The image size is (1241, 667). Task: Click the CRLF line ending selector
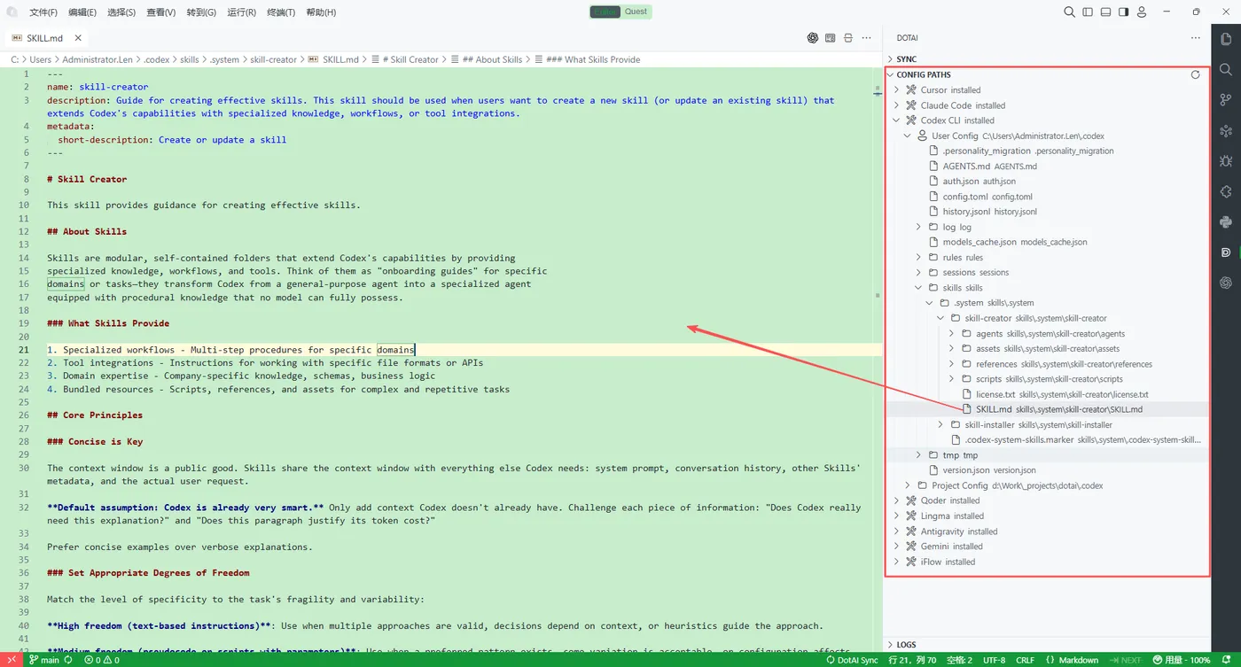[x=1025, y=660]
